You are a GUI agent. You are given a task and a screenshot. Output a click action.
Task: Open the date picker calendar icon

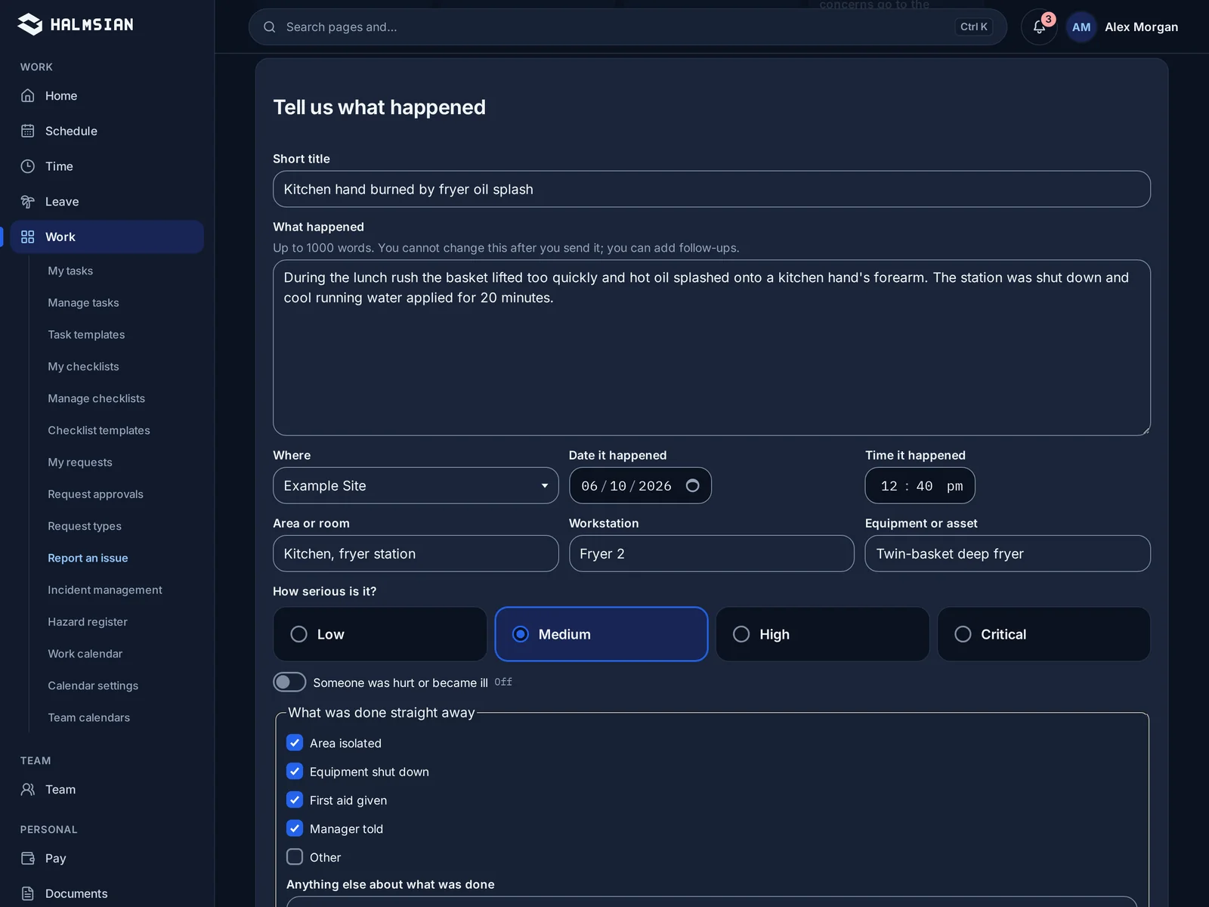[692, 485]
